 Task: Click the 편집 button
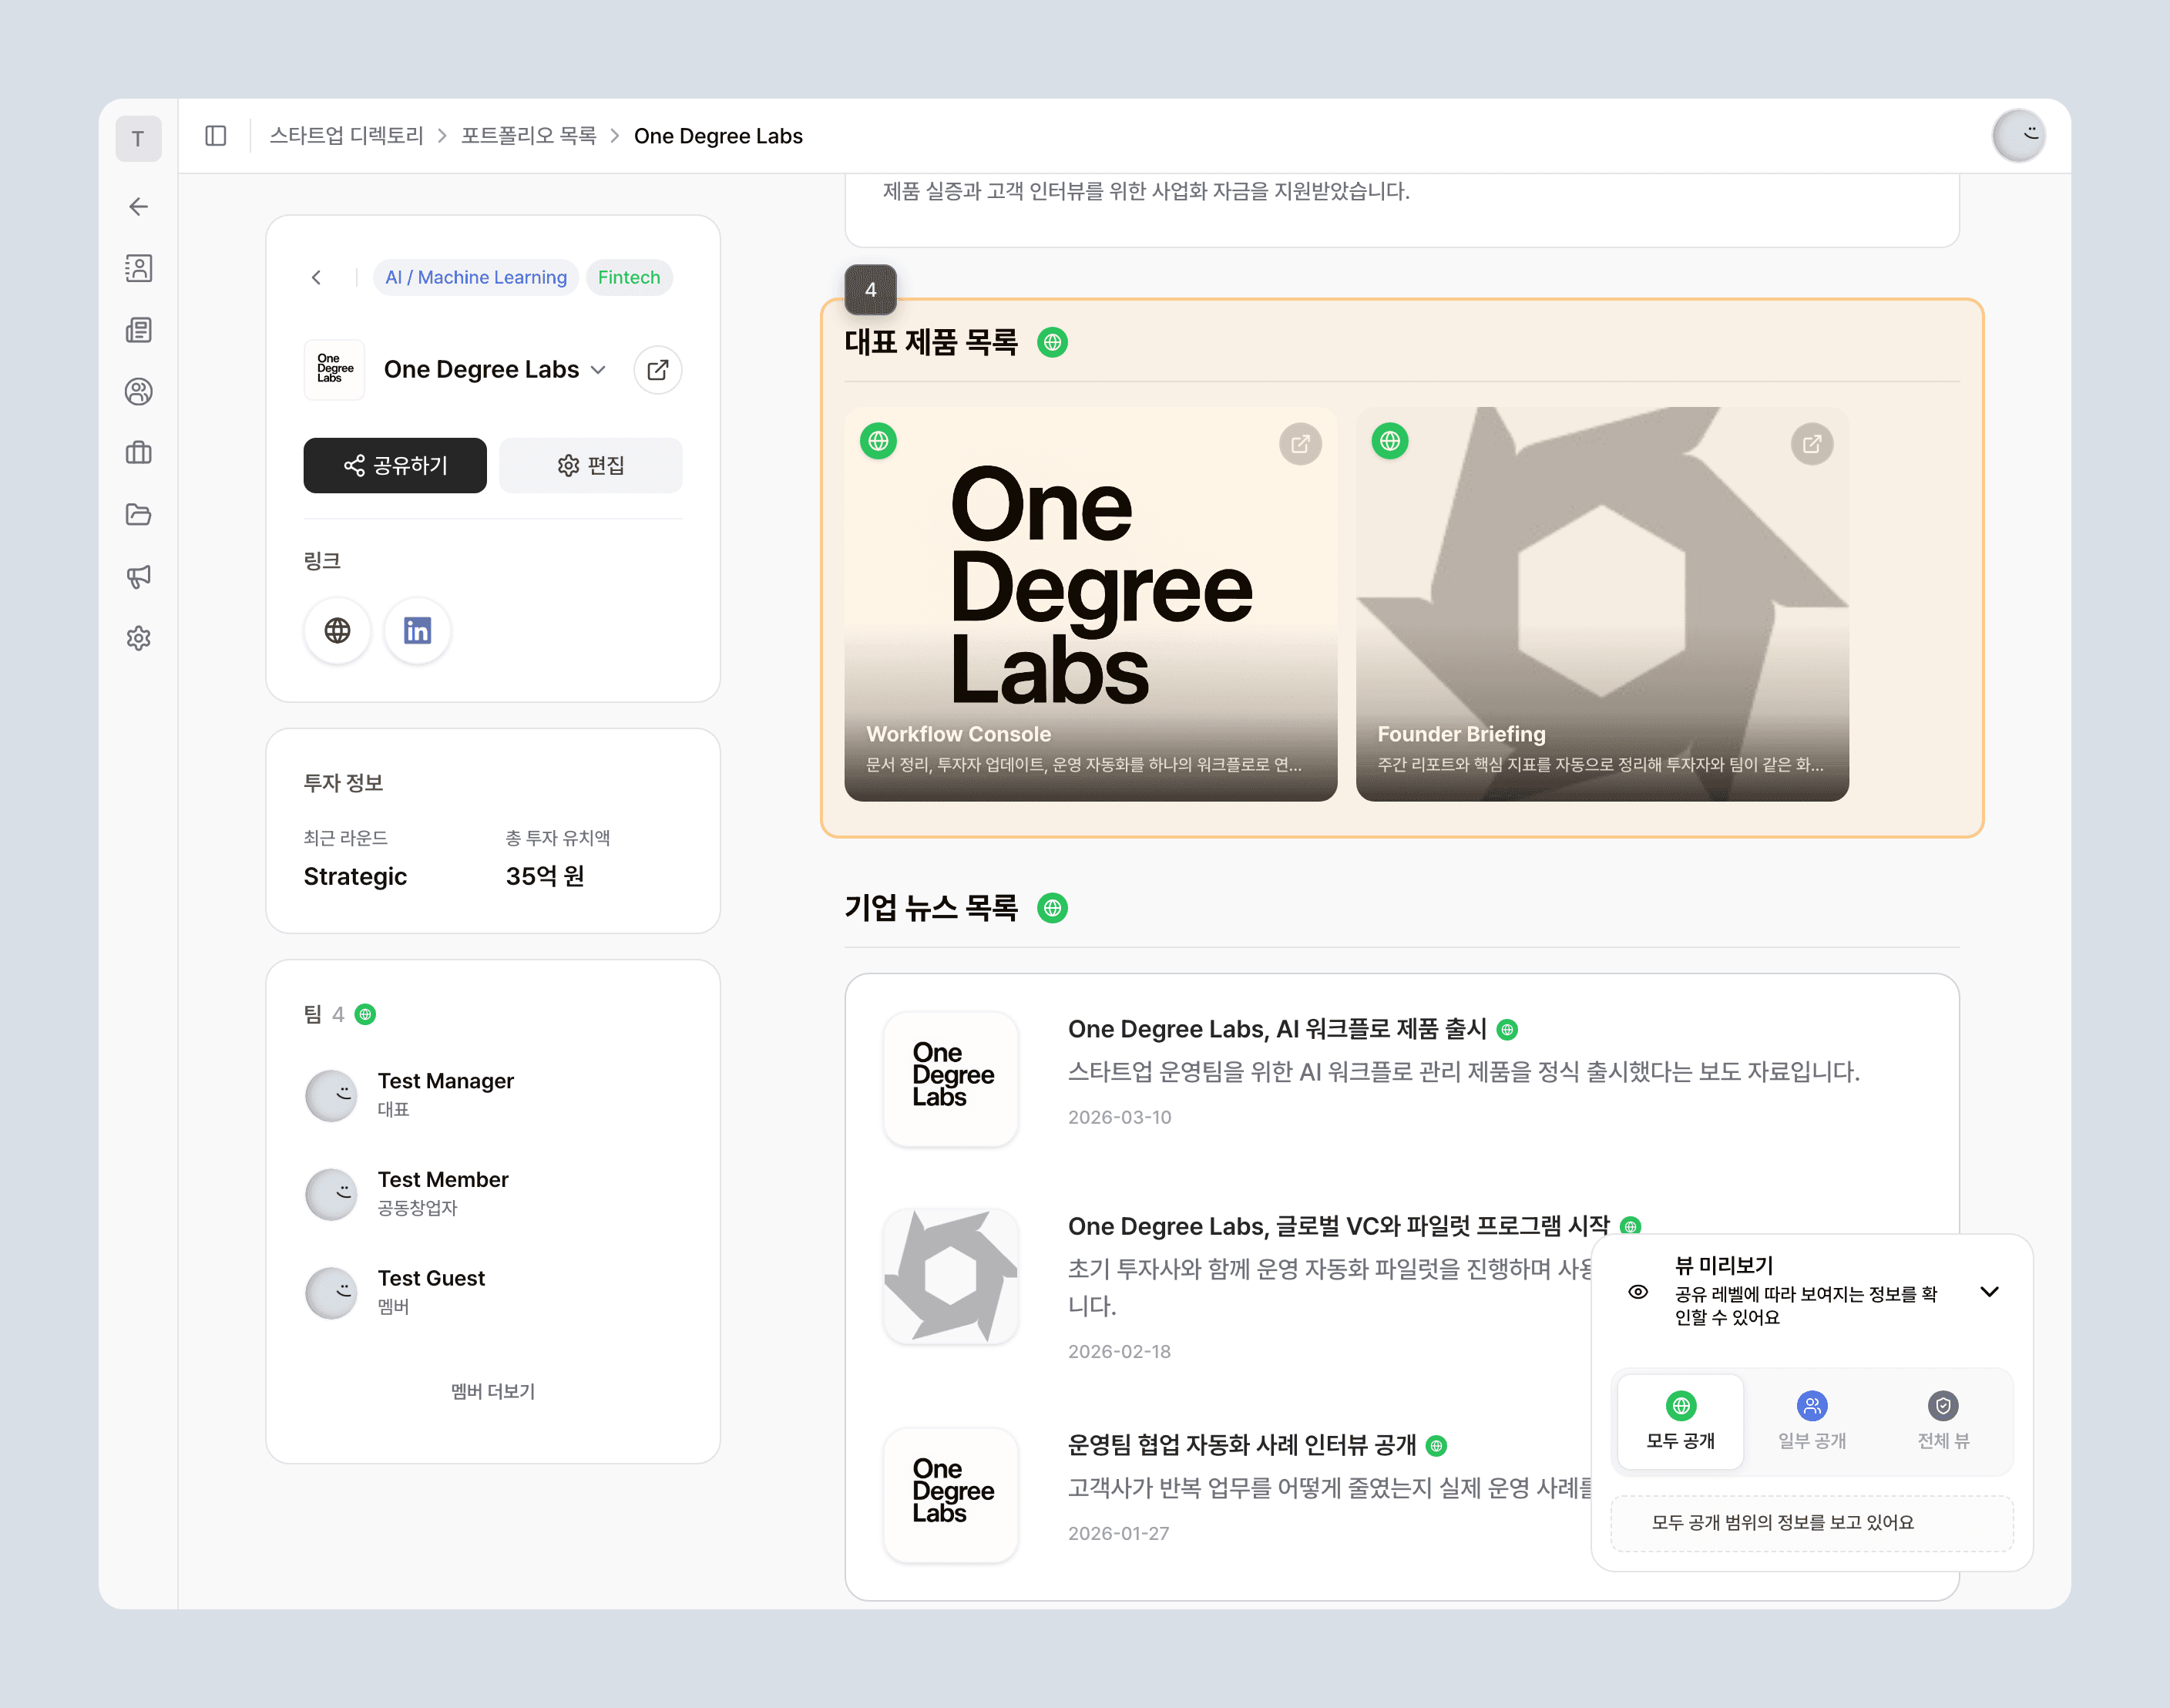point(591,465)
